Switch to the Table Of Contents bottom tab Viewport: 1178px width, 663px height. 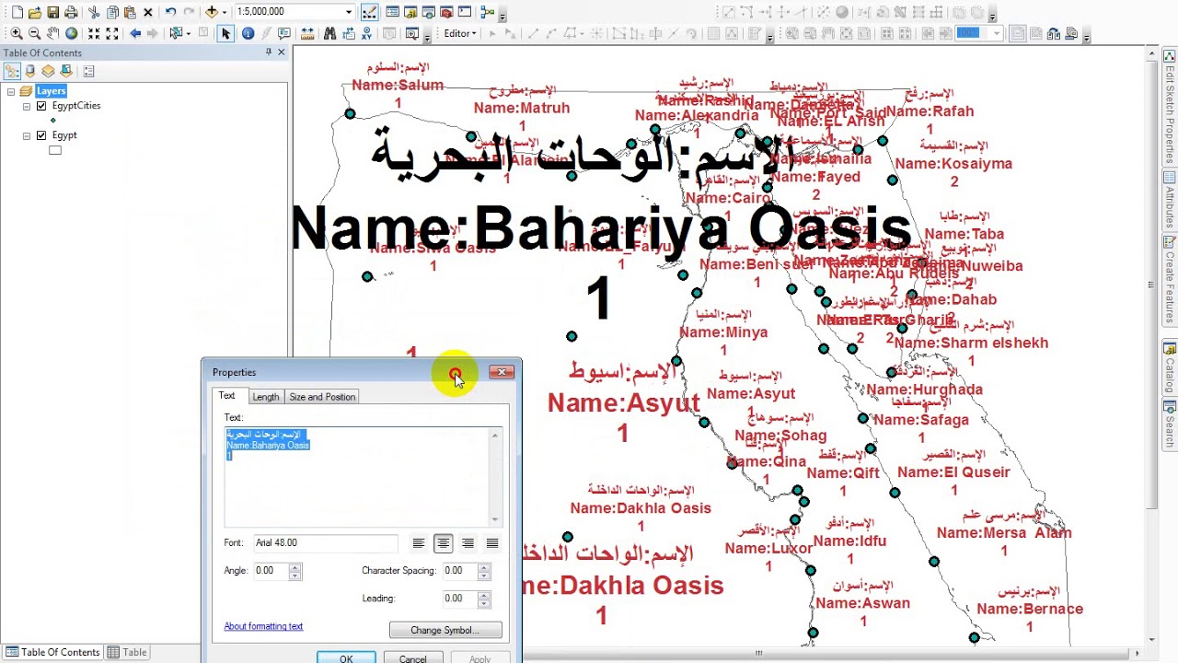(52, 652)
